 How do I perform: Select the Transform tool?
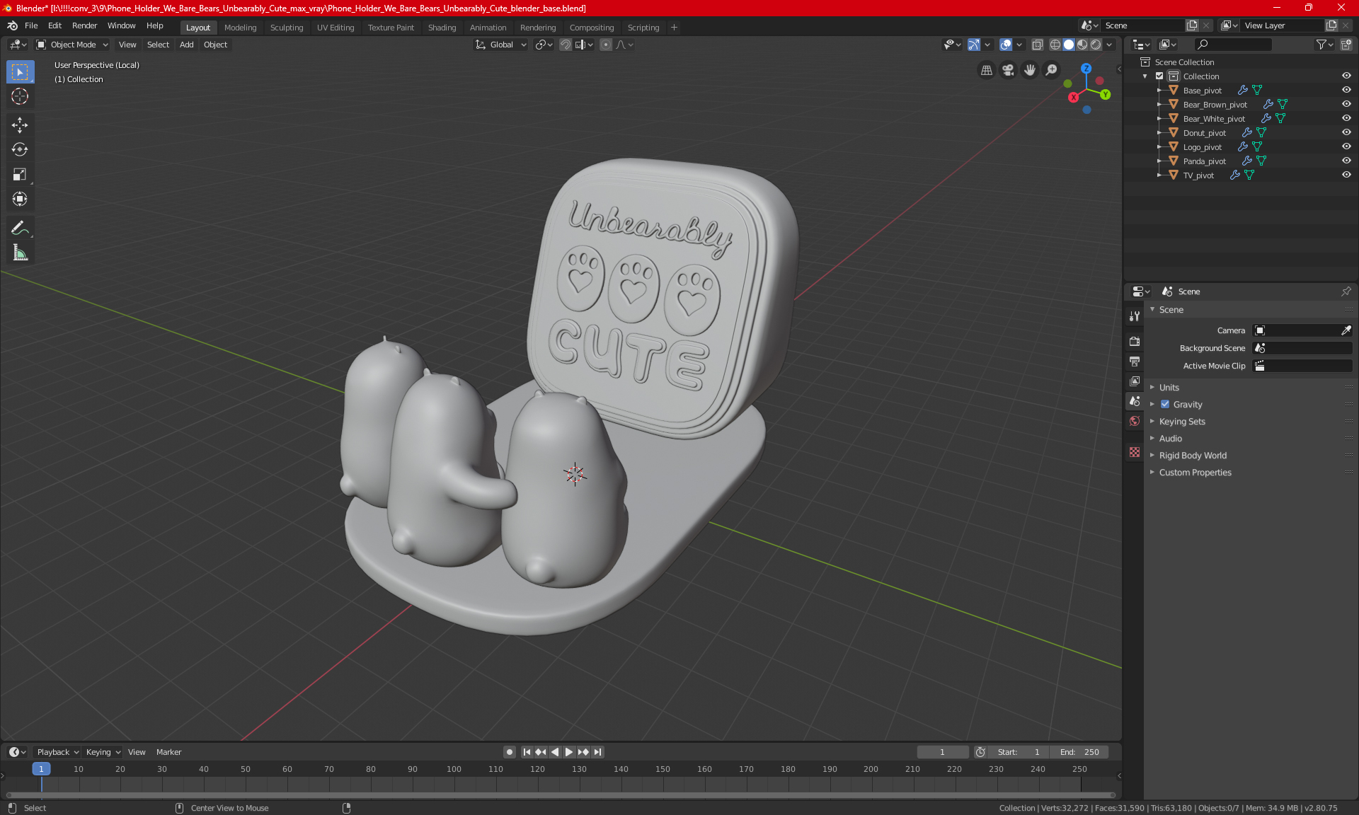point(20,199)
